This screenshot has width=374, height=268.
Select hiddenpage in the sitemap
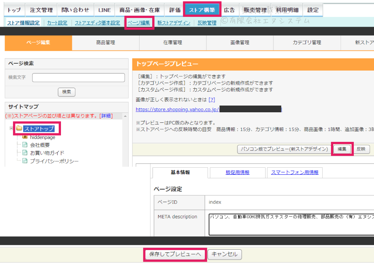[43, 137]
